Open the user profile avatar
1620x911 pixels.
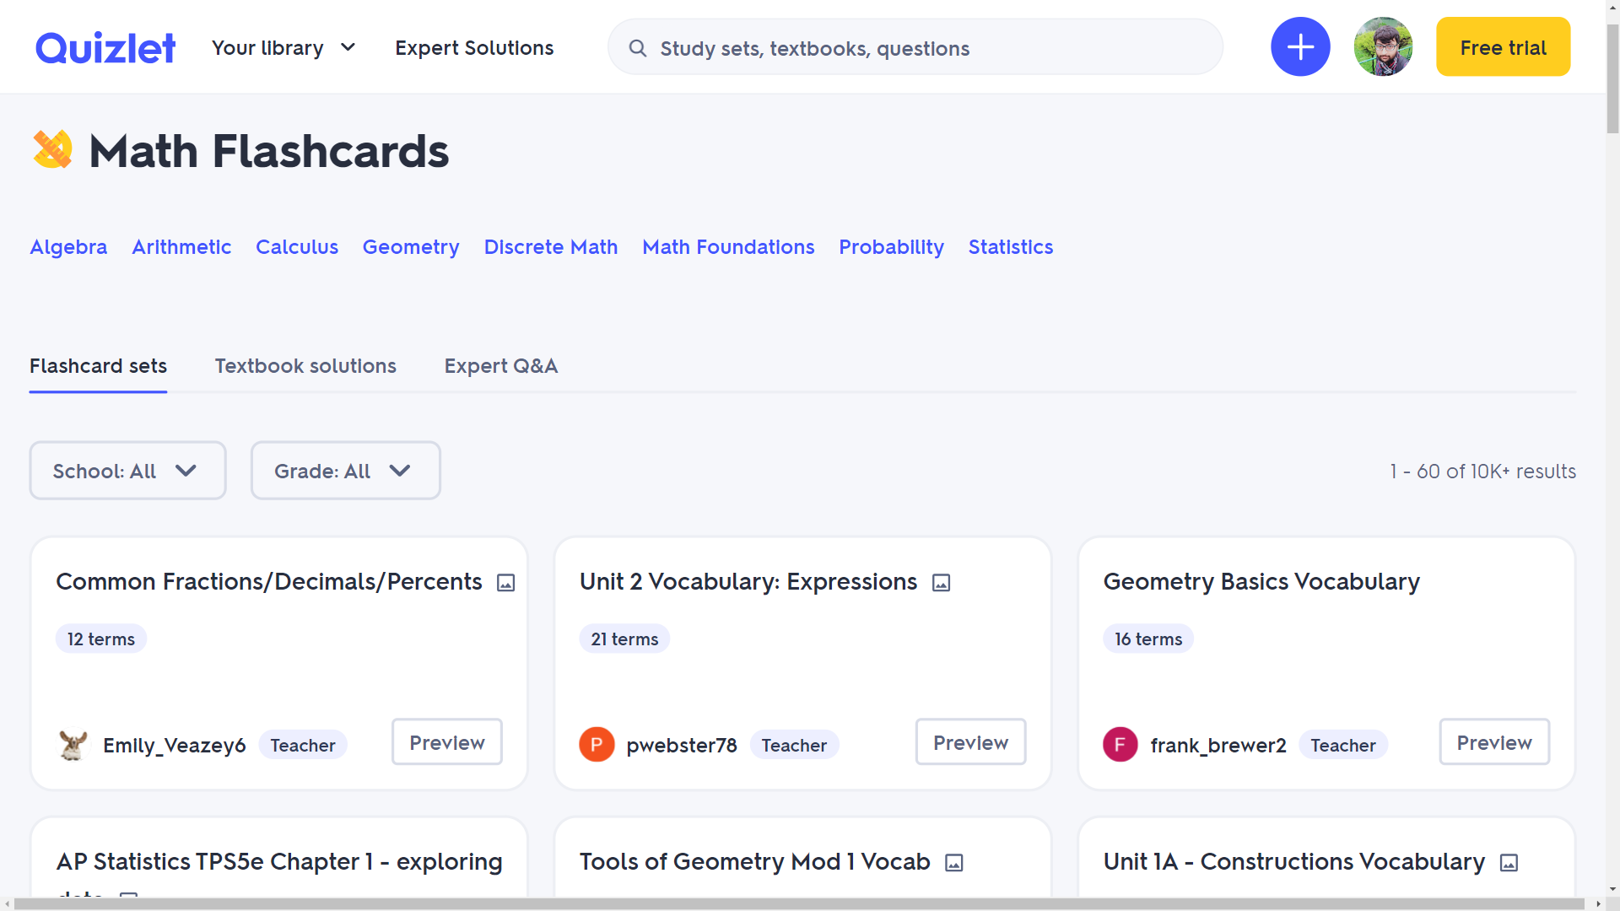pos(1383,47)
